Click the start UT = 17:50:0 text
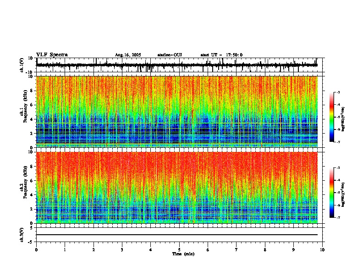This screenshot has width=363, height=280. tap(221, 55)
